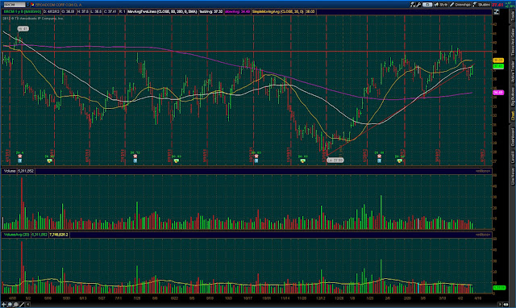Toggle the price axis settings icon at top right
Screen dimensions: 516x308
[497, 12]
